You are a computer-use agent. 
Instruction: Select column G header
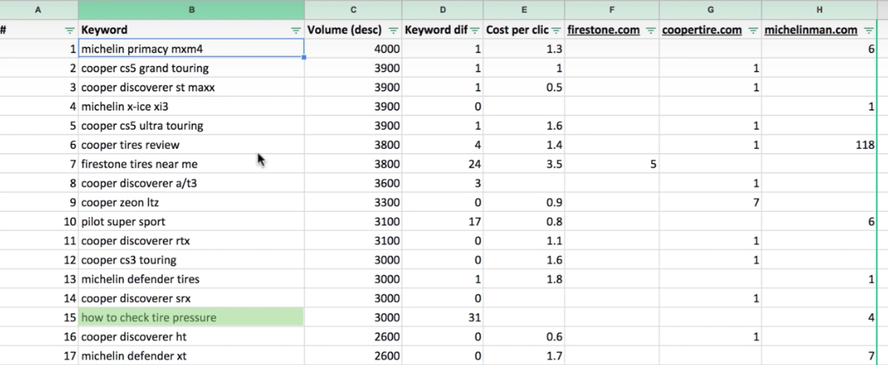710,9
